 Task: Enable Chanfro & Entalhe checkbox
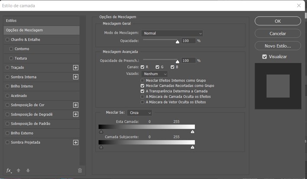click(7, 40)
